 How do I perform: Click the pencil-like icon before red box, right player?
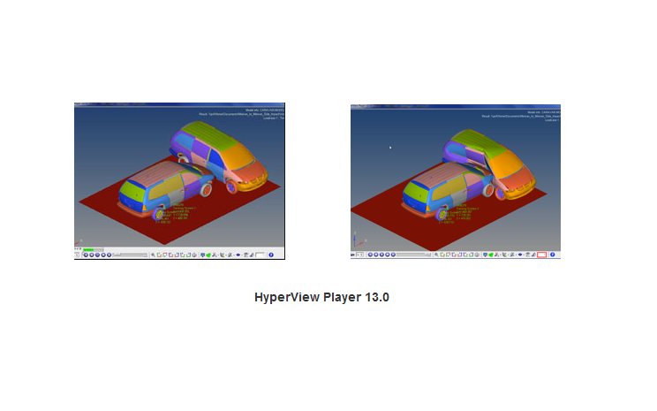point(533,255)
